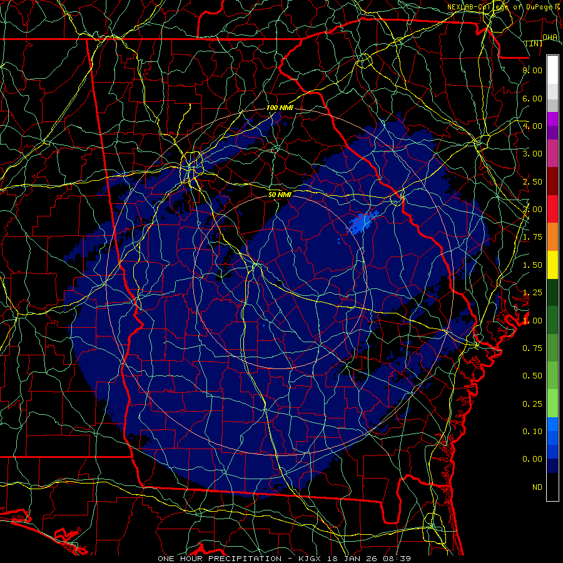Click the 0.25 legend label
This screenshot has width=563, height=563.
tap(532, 404)
